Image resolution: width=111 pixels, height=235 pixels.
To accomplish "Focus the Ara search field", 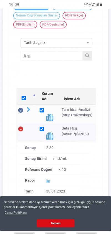I will [x=52, y=56].
